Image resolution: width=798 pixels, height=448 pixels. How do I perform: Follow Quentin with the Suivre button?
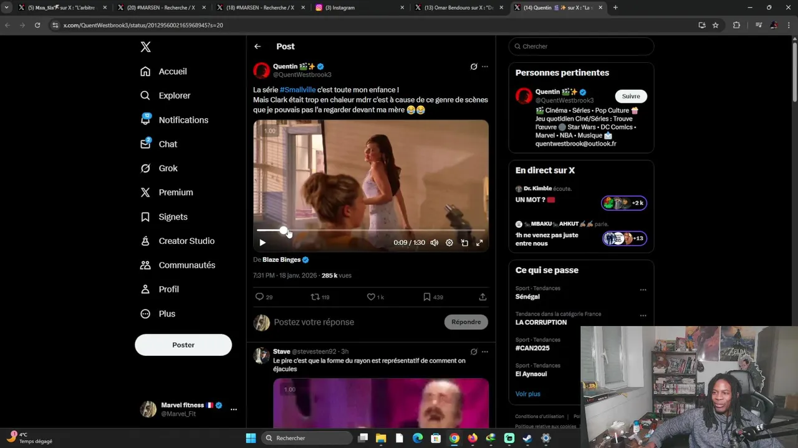pos(631,96)
